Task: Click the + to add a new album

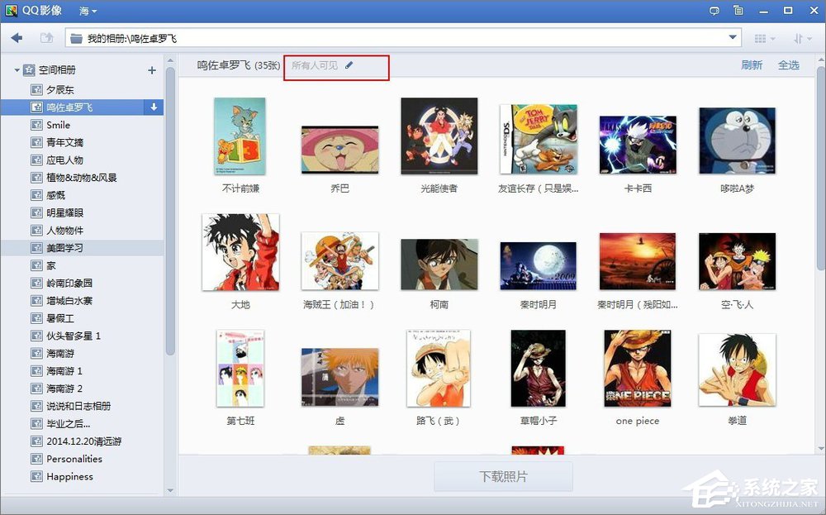Action: click(152, 70)
